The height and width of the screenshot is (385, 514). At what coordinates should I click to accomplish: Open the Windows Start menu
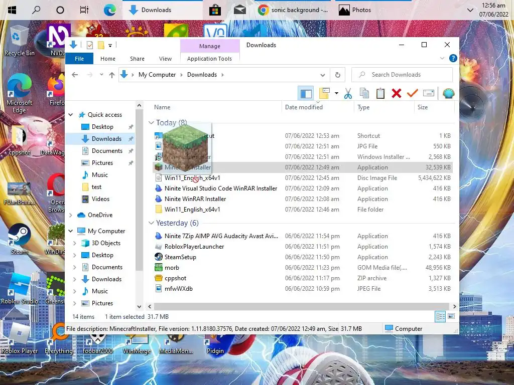pos(12,10)
